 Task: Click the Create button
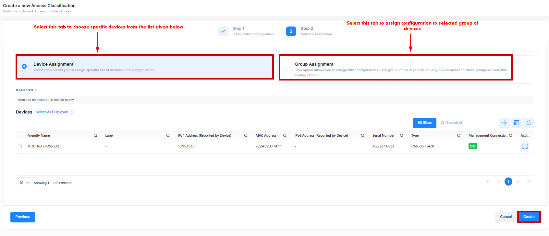point(529,217)
